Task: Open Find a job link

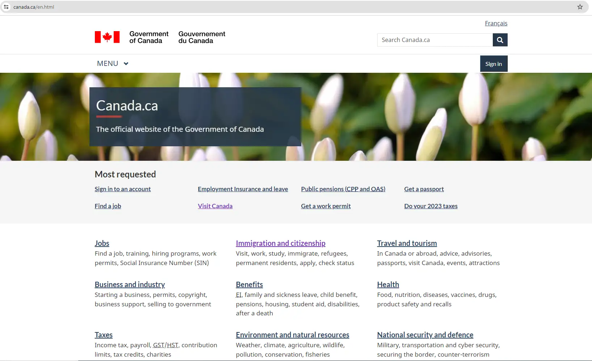Action: pyautogui.click(x=108, y=206)
